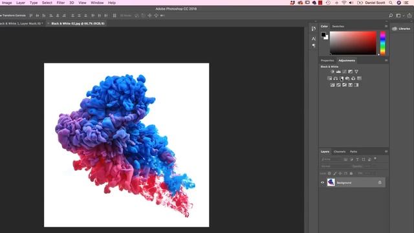Click the 3D rotate mode icon
This screenshot has width=414, height=233.
[x=136, y=16]
